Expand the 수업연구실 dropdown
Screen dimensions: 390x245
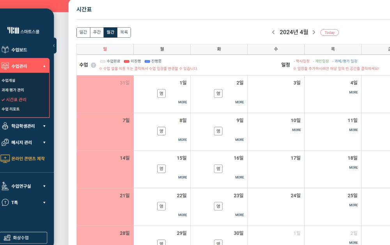click(44, 186)
